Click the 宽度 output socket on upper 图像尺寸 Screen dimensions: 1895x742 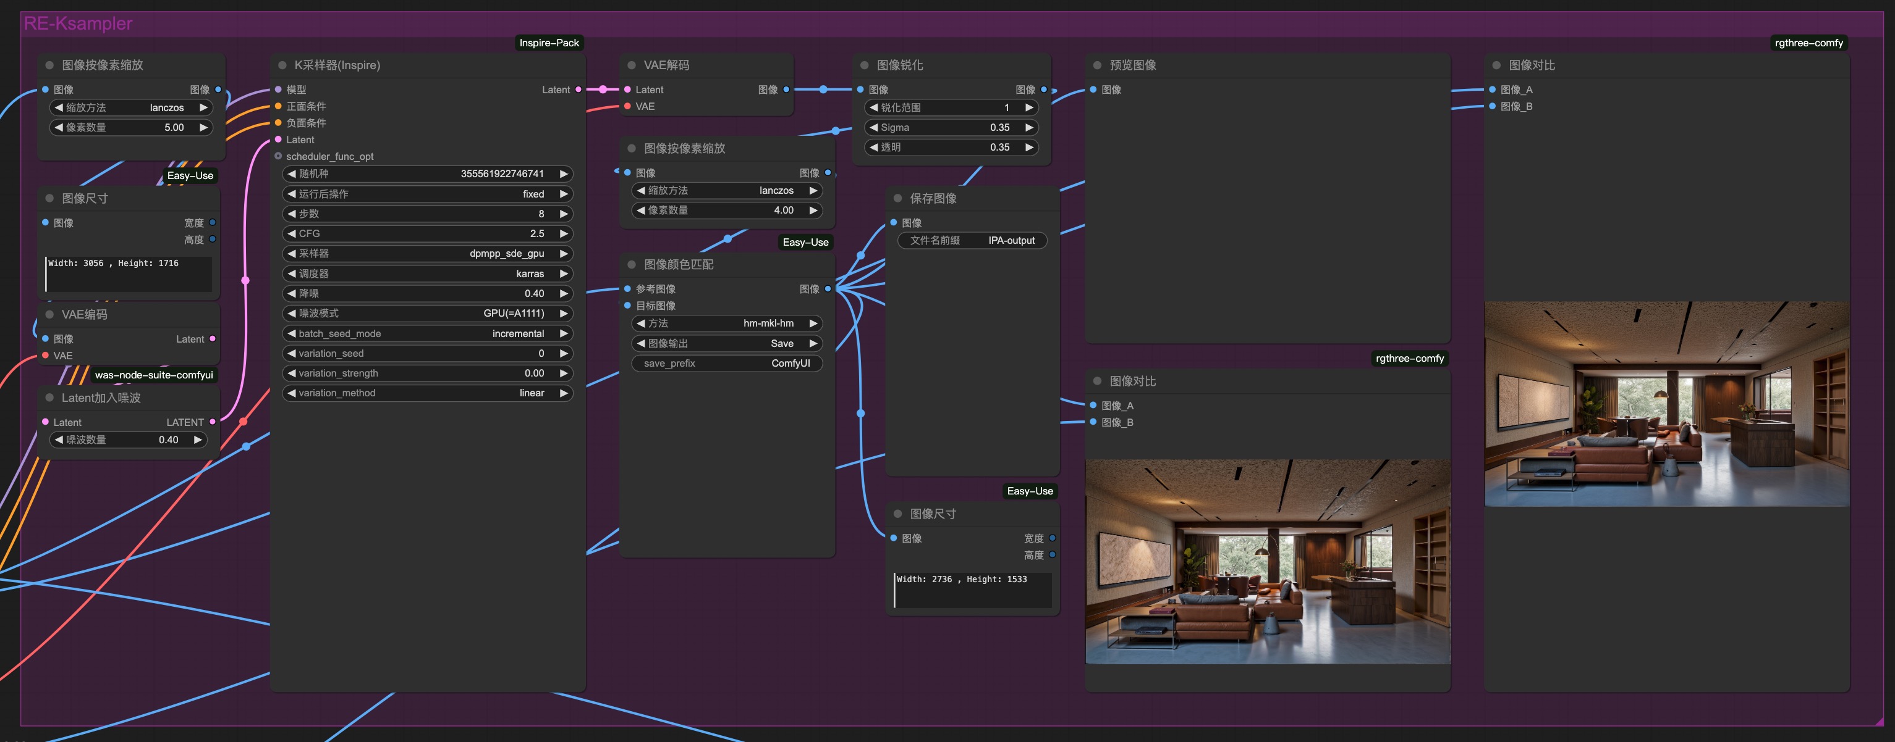pyautogui.click(x=213, y=223)
